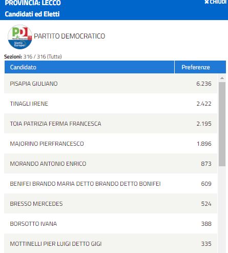Click the scrollbar track below the thumb
228x253 pixels.
pyautogui.click(x=222, y=209)
